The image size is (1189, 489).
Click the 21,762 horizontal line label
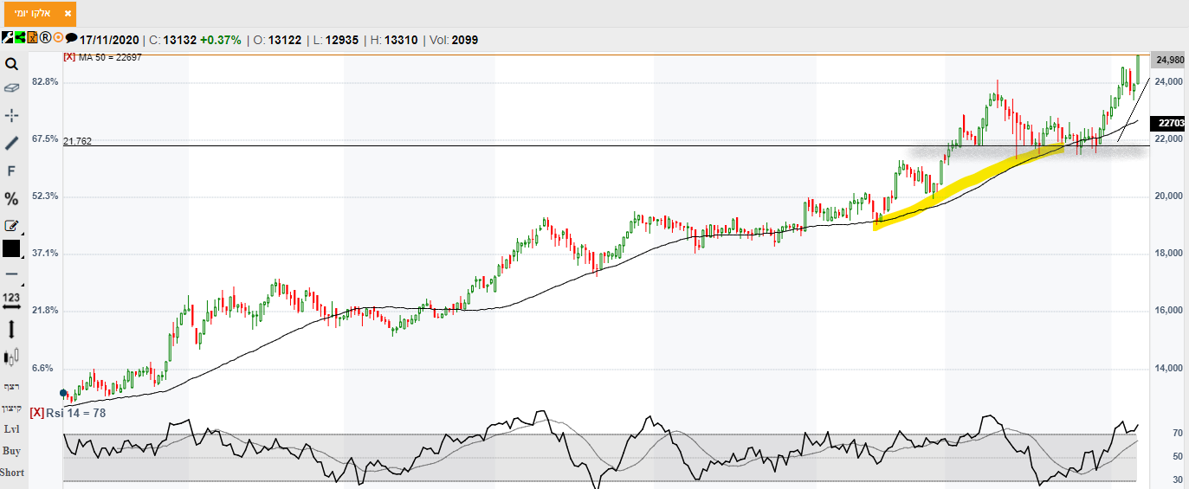(77, 141)
